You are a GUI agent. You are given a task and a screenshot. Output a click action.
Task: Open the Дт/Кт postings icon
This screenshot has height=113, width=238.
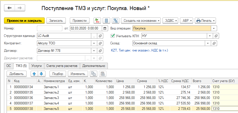pyautogui.click(x=97, y=21)
